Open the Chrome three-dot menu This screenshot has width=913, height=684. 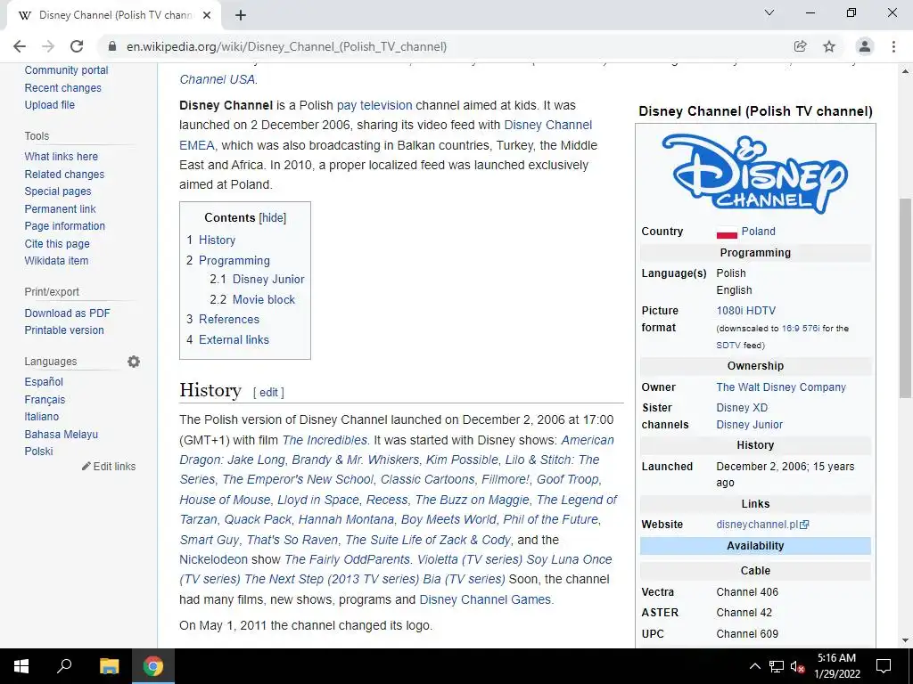[893, 46]
